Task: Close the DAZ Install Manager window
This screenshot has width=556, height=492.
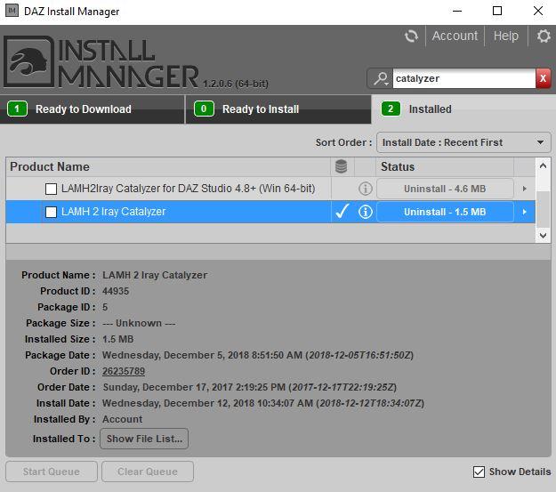Action: click(x=538, y=11)
